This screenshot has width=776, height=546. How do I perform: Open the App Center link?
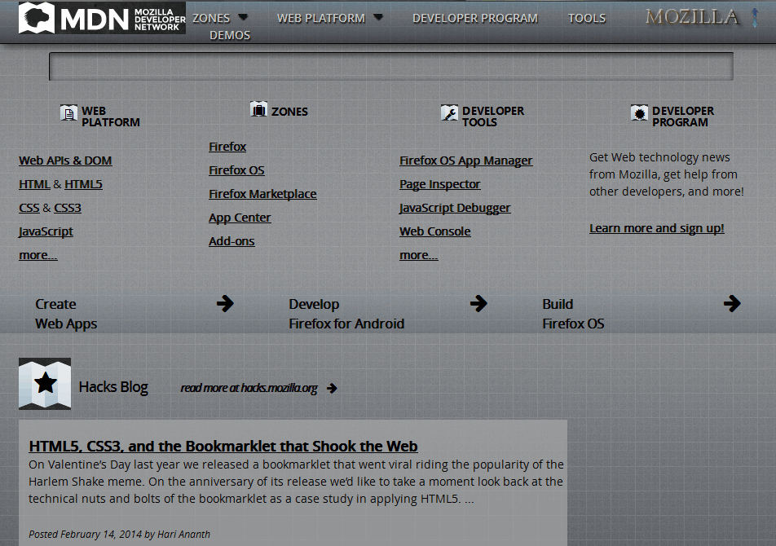[x=240, y=218]
